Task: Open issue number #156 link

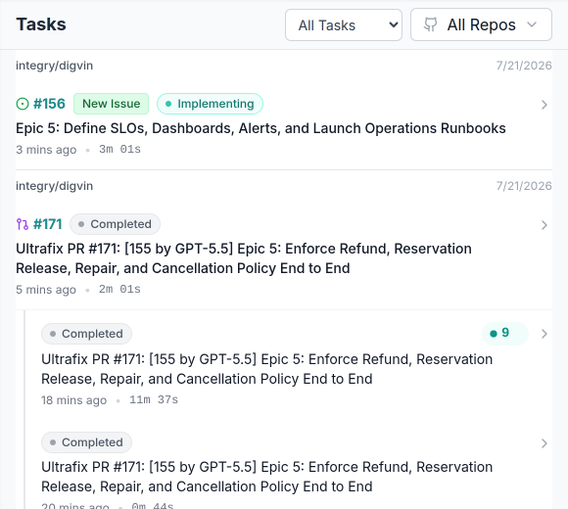Action: tap(49, 104)
